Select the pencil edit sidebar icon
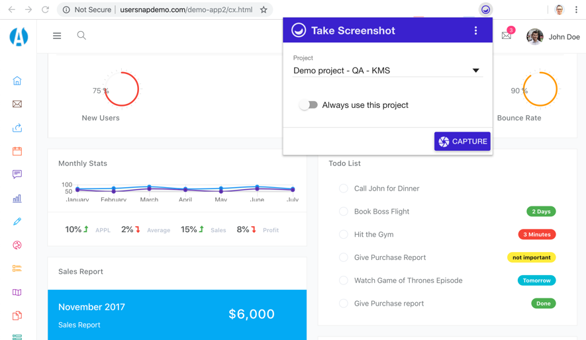 (x=17, y=222)
